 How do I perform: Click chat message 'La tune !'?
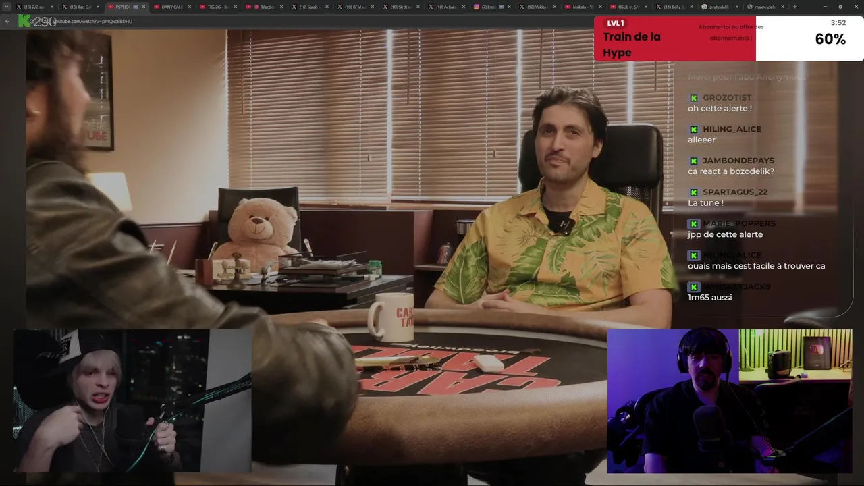705,203
